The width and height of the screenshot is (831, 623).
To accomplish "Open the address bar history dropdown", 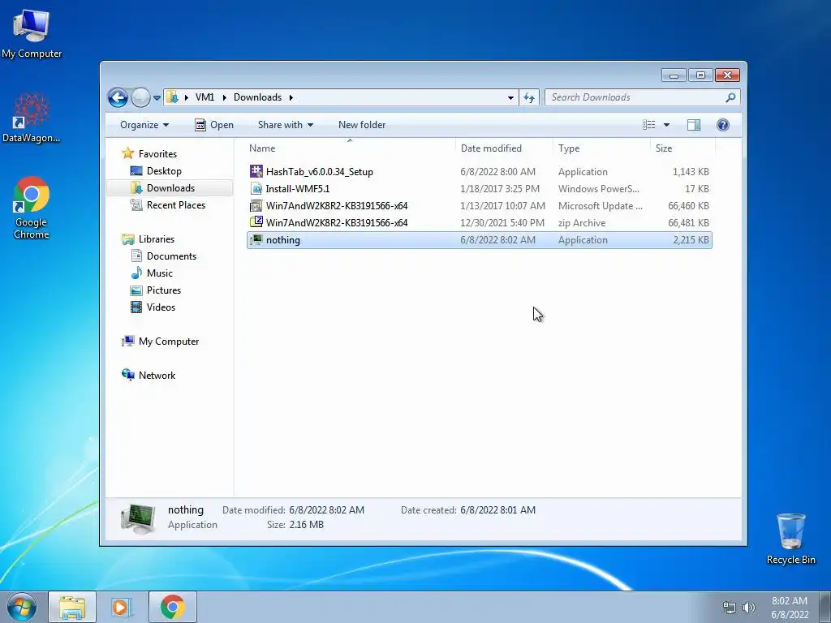I will pyautogui.click(x=510, y=97).
